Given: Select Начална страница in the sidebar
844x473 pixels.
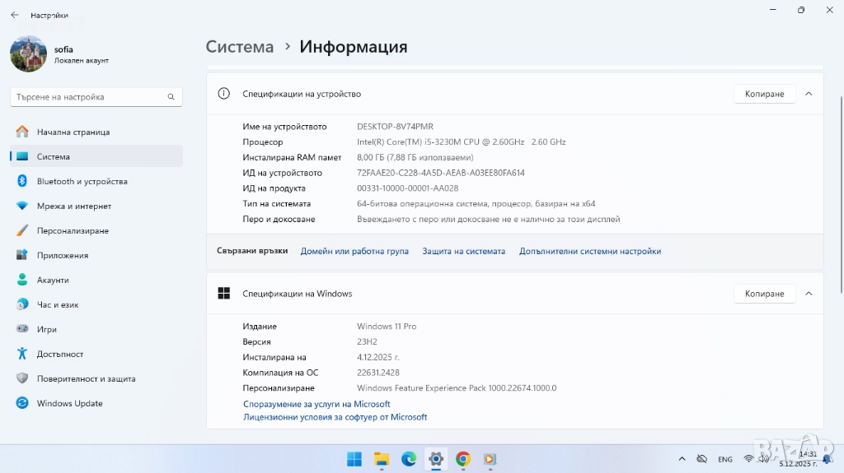Looking at the screenshot, I should pyautogui.click(x=73, y=132).
